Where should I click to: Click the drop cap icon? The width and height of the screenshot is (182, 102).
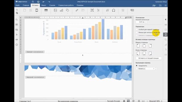click(123, 10)
